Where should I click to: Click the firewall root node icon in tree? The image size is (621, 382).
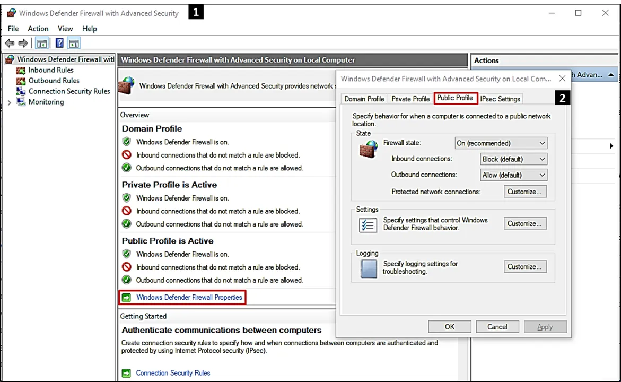10,59
